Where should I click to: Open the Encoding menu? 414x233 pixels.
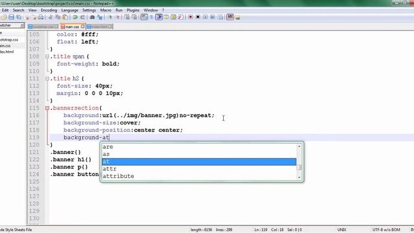coord(49,10)
